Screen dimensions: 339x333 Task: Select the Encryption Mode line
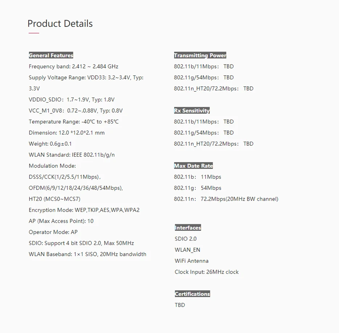tap(84, 210)
